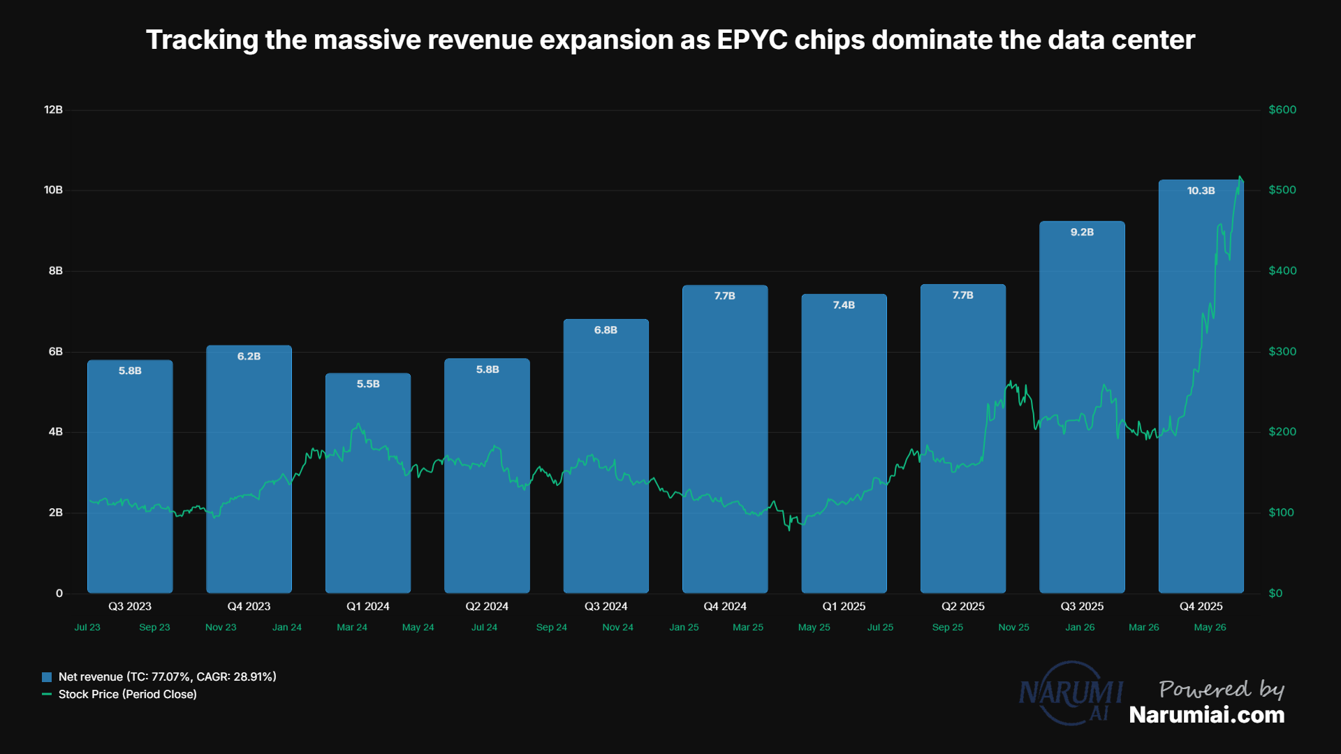Click the $200 right axis label

[1283, 432]
